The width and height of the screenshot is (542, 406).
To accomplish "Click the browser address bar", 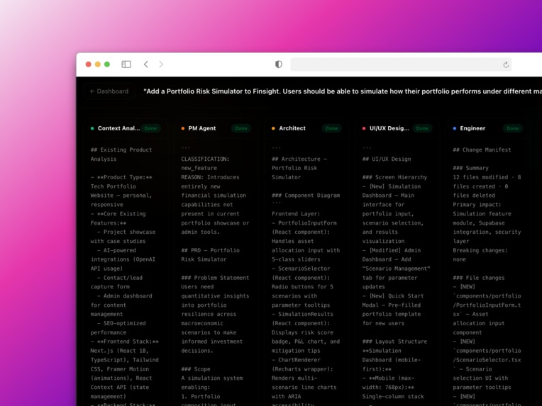I will 401,64.
